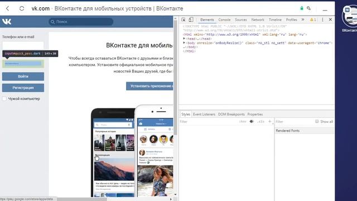357x201 pixels.
Task: Check the Чужой компьютер checkbox
Action: point(4,99)
